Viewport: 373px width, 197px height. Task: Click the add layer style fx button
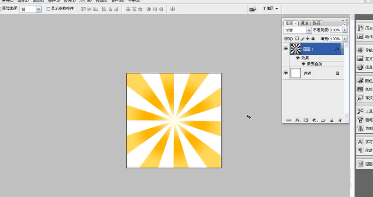[297, 120]
